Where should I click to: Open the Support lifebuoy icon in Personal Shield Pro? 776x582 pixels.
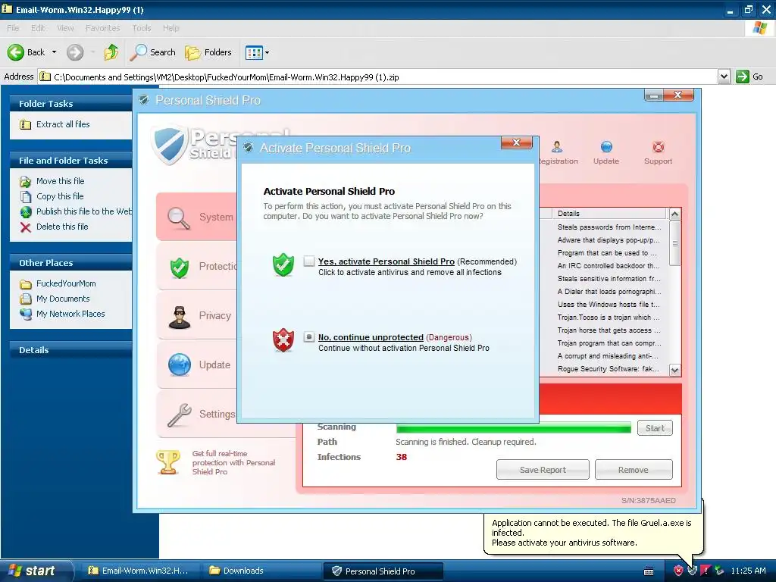658,147
